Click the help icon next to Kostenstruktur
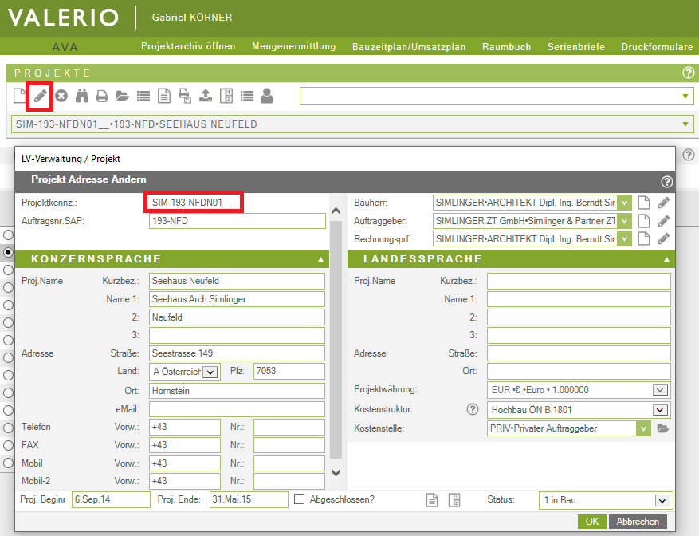 pyautogui.click(x=472, y=410)
